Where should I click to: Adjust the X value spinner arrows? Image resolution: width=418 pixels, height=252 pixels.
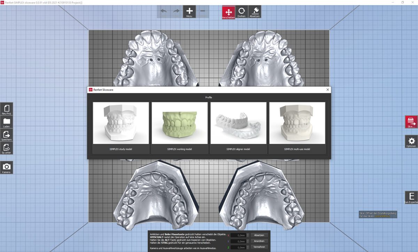coord(248,235)
